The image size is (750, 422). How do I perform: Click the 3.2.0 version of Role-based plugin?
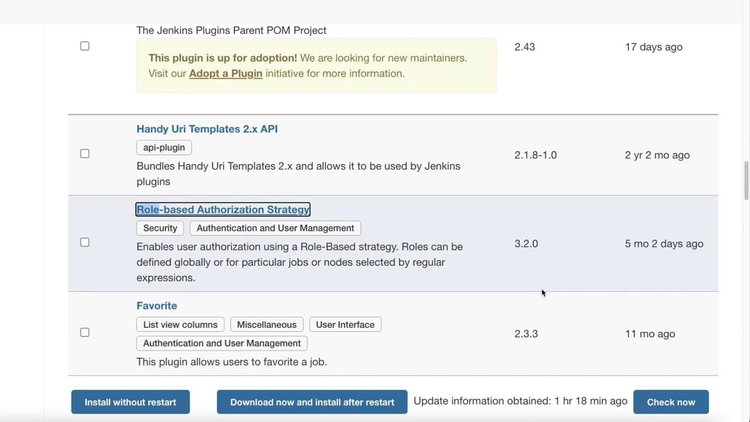[x=526, y=244]
